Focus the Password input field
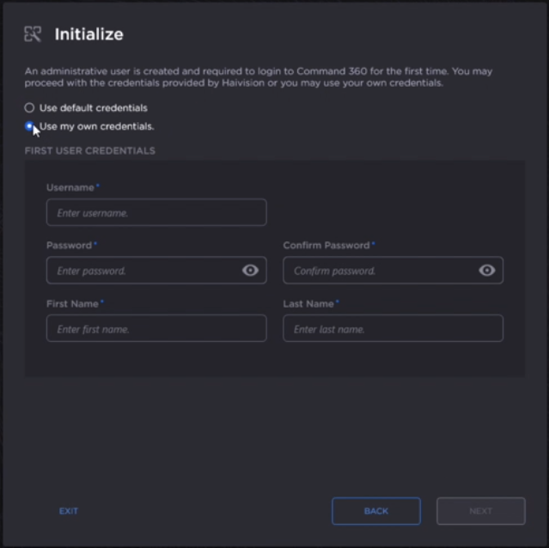Viewport: 549px width, 548px height. 156,271
